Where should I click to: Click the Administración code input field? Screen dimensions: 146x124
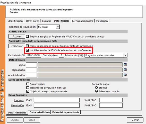point(31,75)
